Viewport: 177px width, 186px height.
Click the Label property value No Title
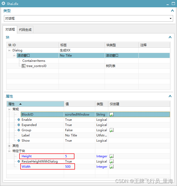pyautogui.click(x=80, y=135)
